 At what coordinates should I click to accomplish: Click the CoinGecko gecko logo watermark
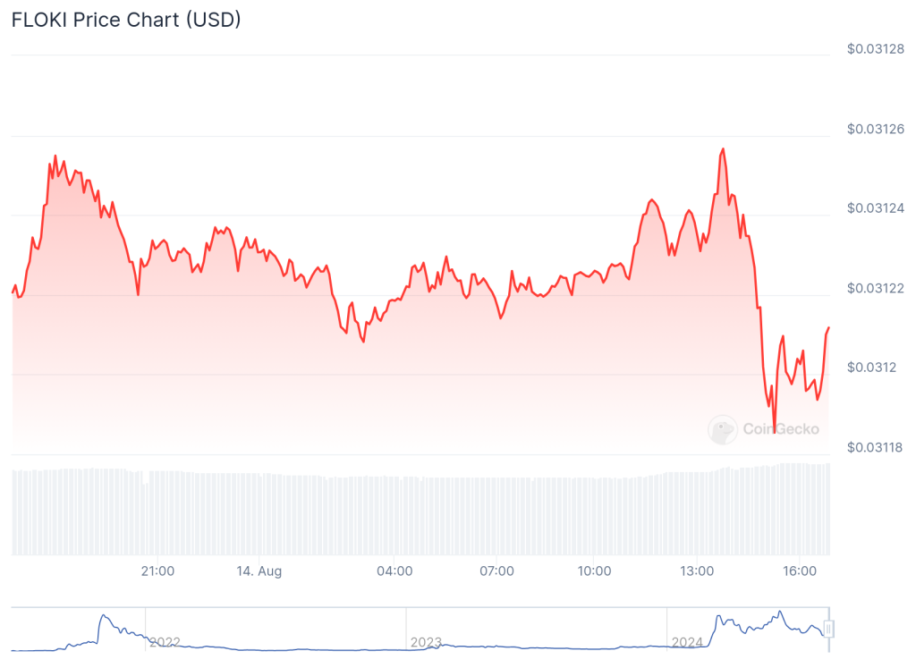coord(723,430)
